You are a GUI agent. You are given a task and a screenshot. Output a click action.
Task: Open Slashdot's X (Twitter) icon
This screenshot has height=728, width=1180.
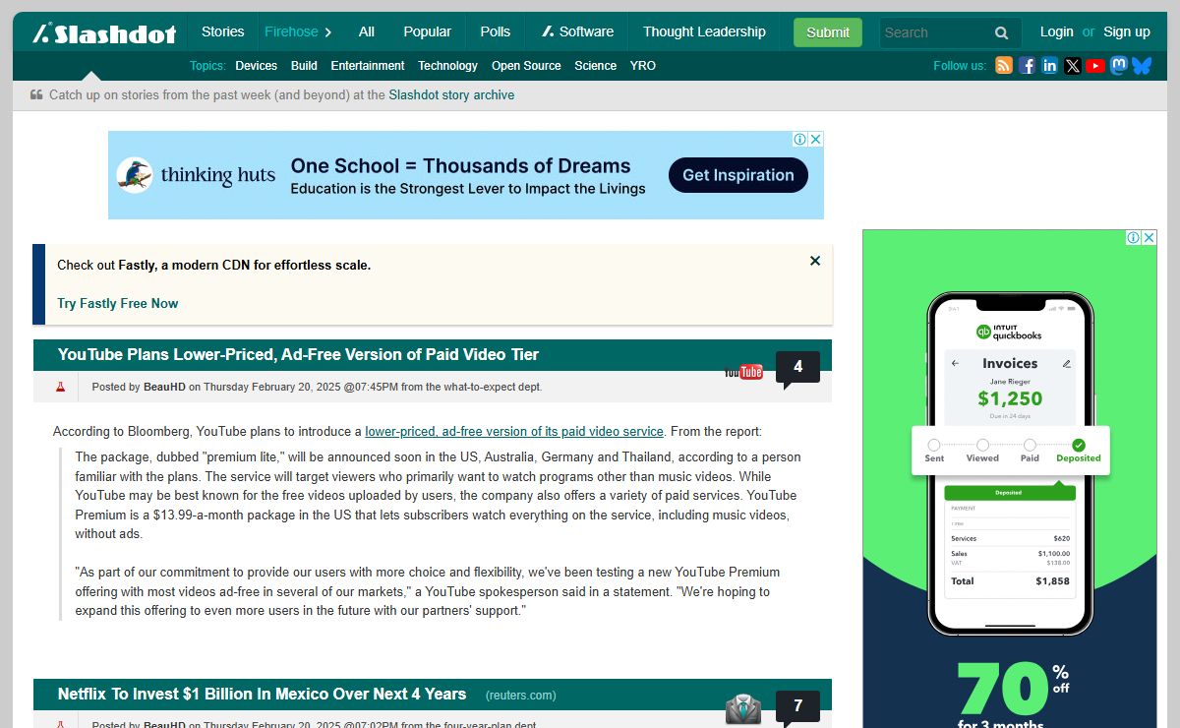[1072, 66]
